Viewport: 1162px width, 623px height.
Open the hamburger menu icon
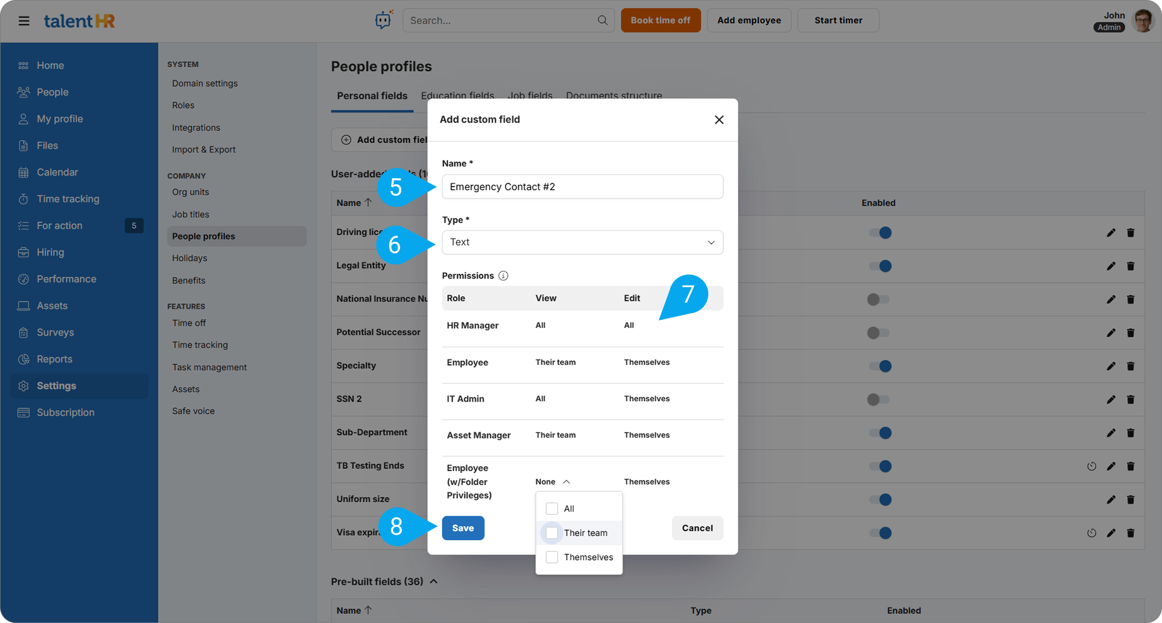pos(24,21)
